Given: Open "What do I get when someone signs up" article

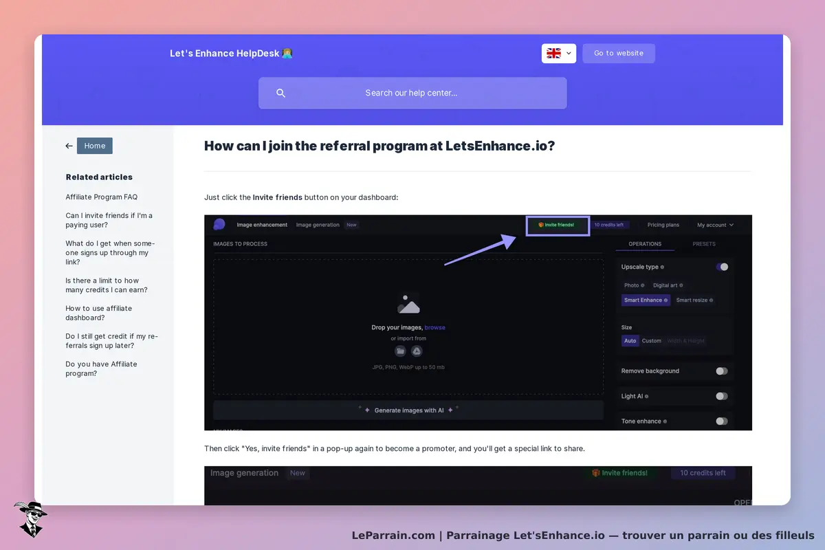Looking at the screenshot, I should tap(111, 253).
